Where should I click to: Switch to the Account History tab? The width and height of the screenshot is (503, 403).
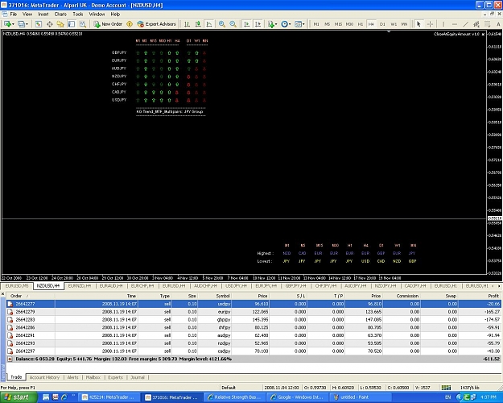(44, 377)
